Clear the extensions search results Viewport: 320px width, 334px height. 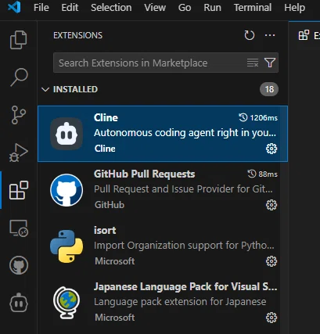click(x=253, y=63)
